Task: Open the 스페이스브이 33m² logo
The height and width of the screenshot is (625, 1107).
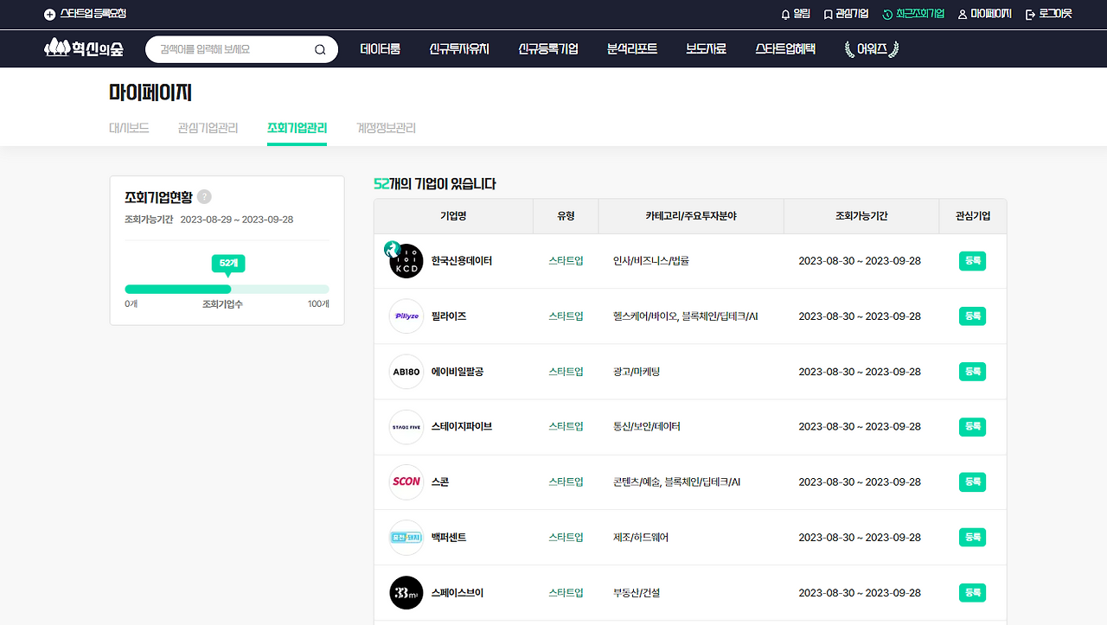Action: click(x=406, y=593)
